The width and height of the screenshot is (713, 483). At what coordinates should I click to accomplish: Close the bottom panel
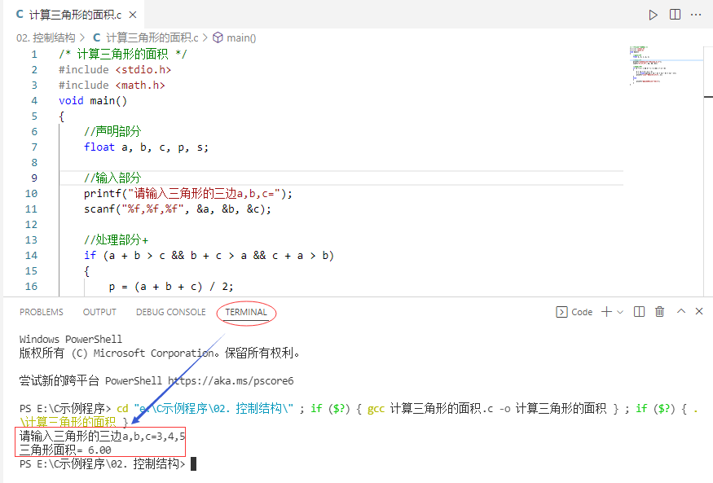click(699, 311)
